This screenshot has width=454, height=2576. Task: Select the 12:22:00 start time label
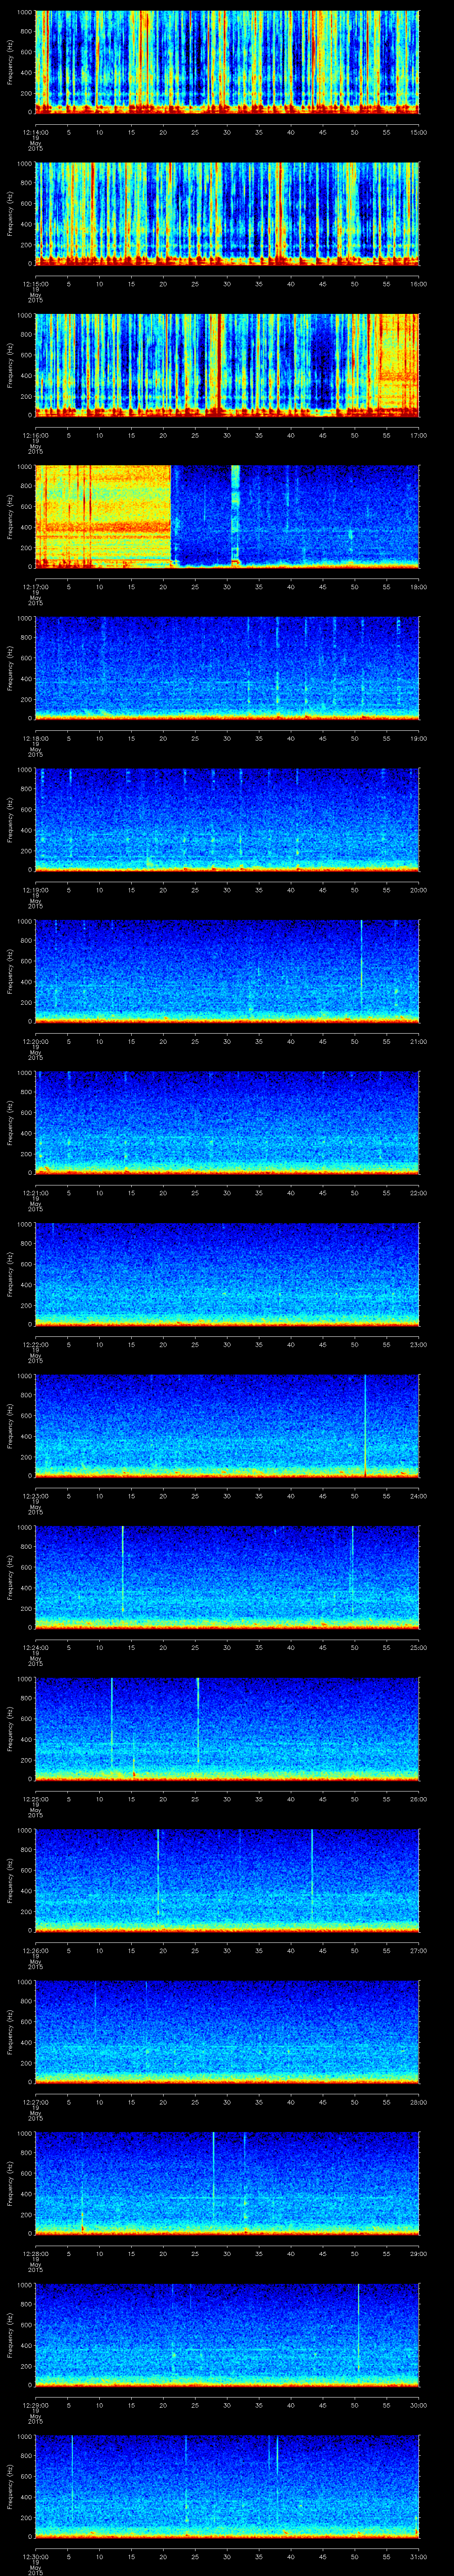[x=36, y=1344]
